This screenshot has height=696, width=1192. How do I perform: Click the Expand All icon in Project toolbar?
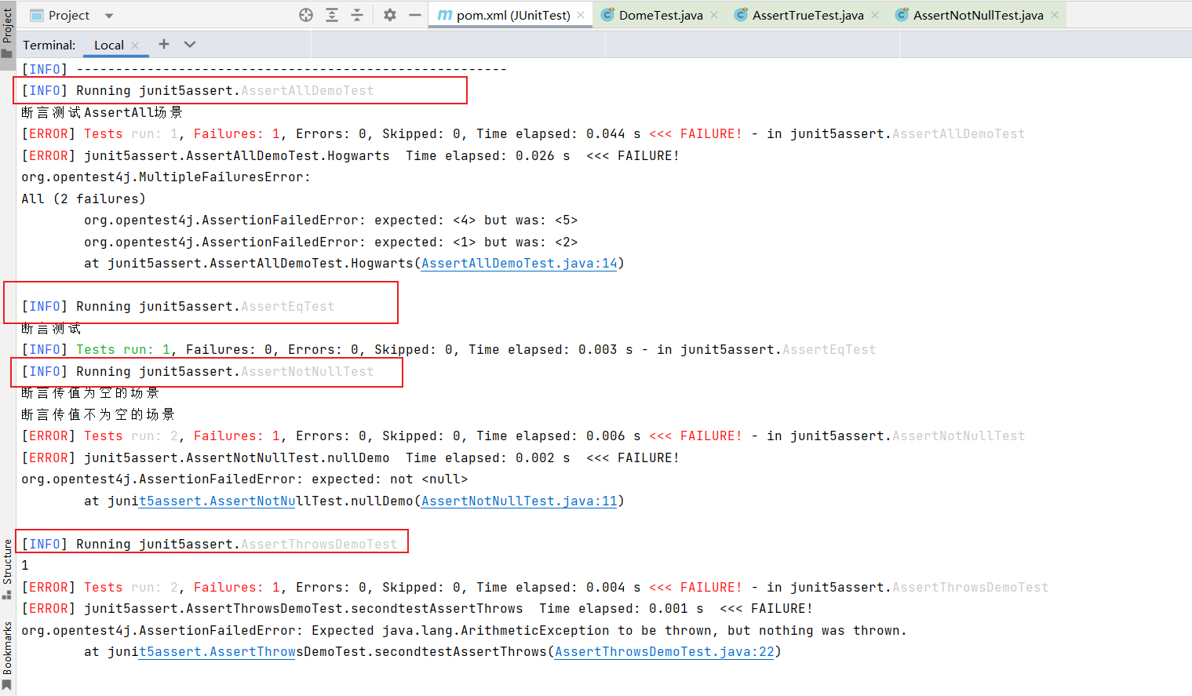[332, 15]
